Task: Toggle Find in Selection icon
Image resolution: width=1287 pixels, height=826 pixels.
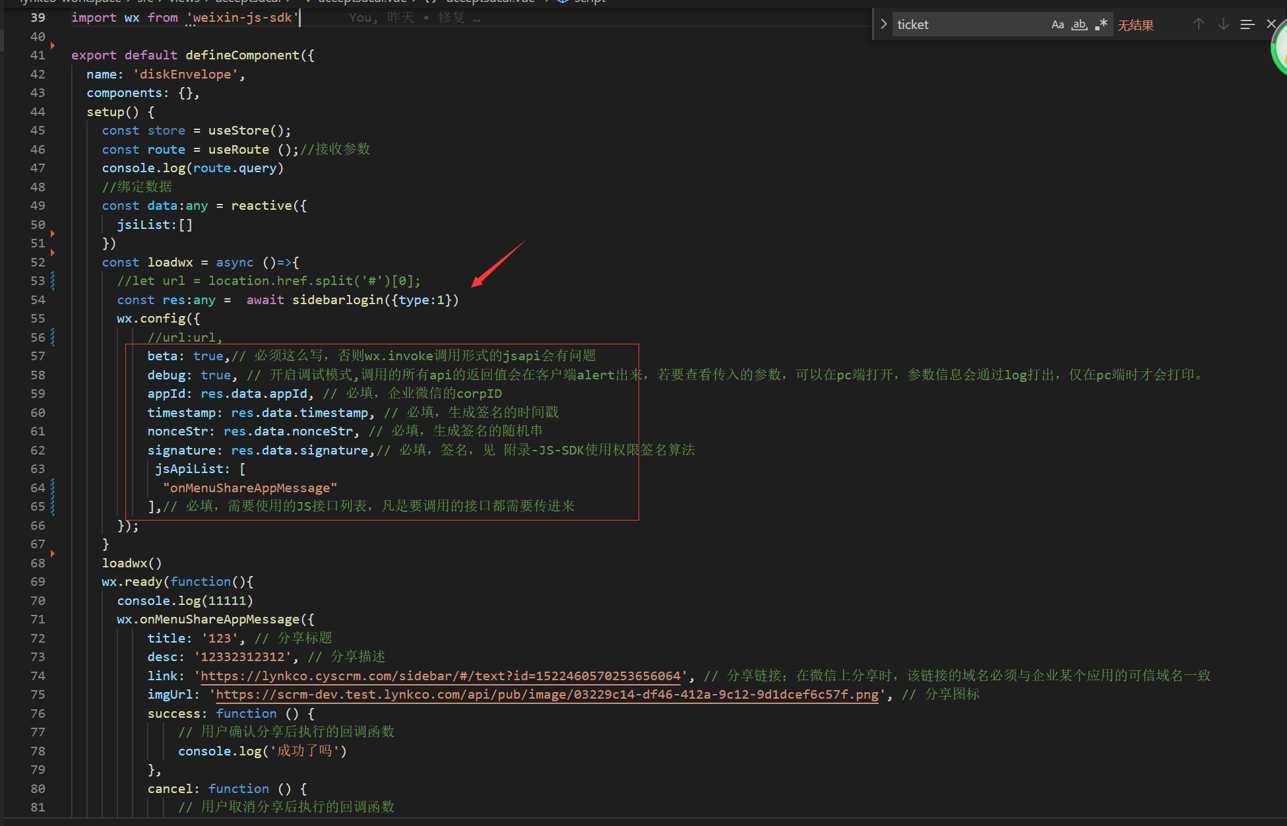Action: tap(1247, 24)
